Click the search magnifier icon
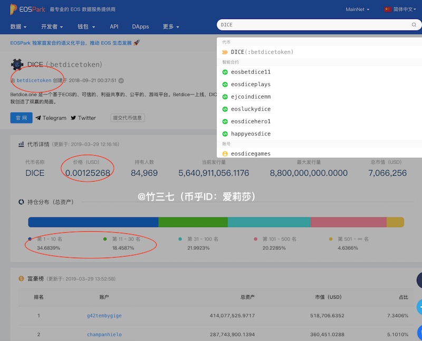The image size is (422, 341). click(414, 25)
